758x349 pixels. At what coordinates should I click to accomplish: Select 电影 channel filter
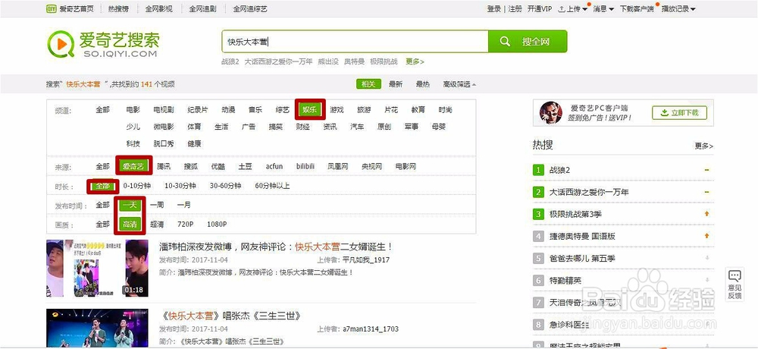click(x=133, y=110)
